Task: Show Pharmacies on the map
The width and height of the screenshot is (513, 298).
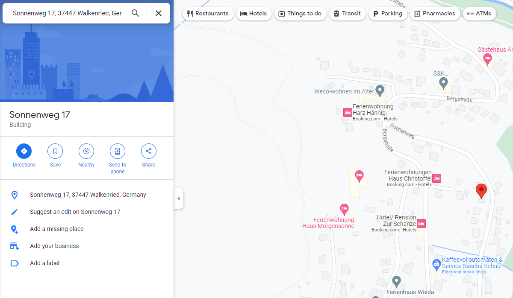Action: pos(434,14)
